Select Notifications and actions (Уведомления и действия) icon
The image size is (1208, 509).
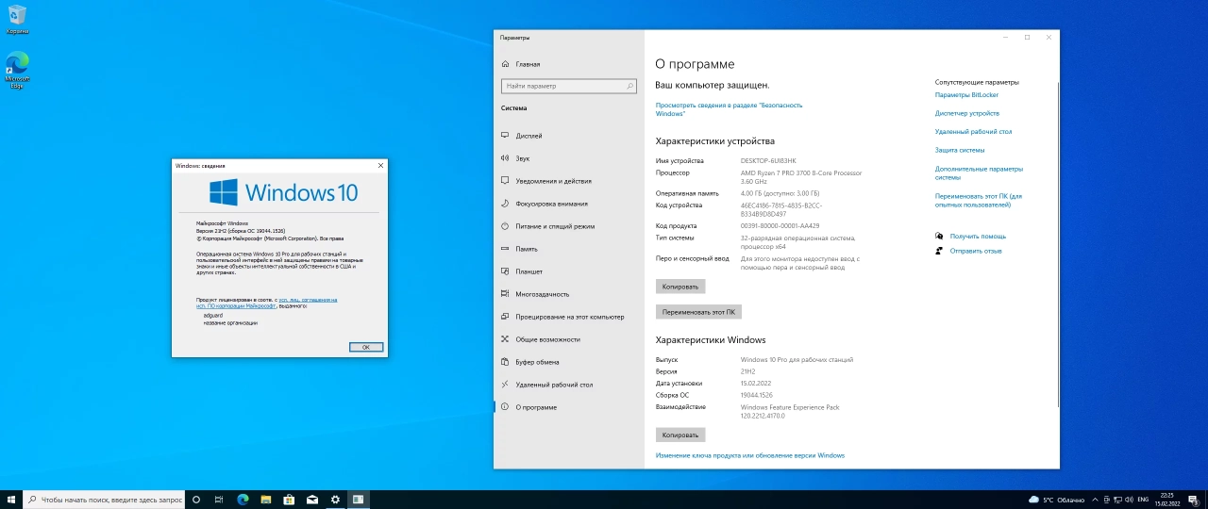504,181
